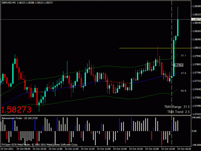Viewport: 201px width, 151px height.
Task: Click the 1.58165 price axis label
Action: [x=196, y=31]
